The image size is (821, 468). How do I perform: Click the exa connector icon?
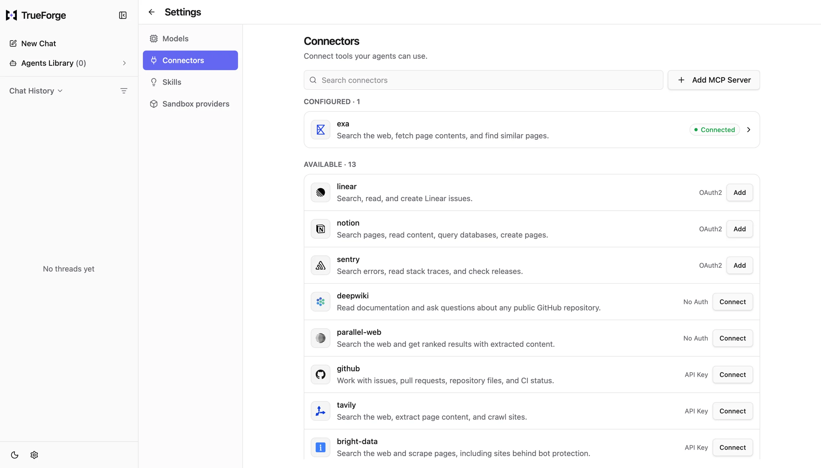click(x=321, y=129)
